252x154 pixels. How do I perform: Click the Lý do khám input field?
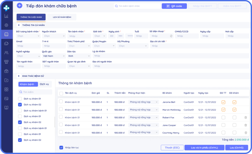[x=171, y=56]
